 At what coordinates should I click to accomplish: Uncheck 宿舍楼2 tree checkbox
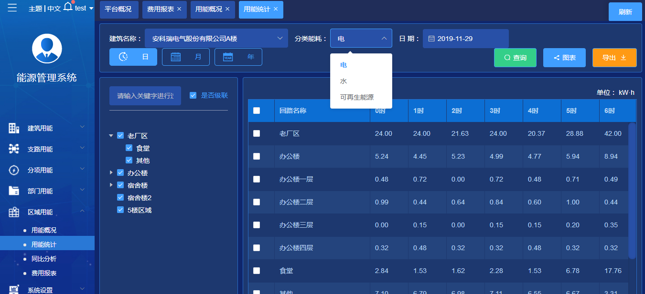(120, 198)
